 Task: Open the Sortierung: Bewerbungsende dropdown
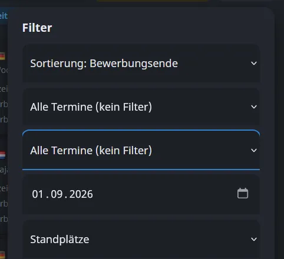click(x=141, y=64)
